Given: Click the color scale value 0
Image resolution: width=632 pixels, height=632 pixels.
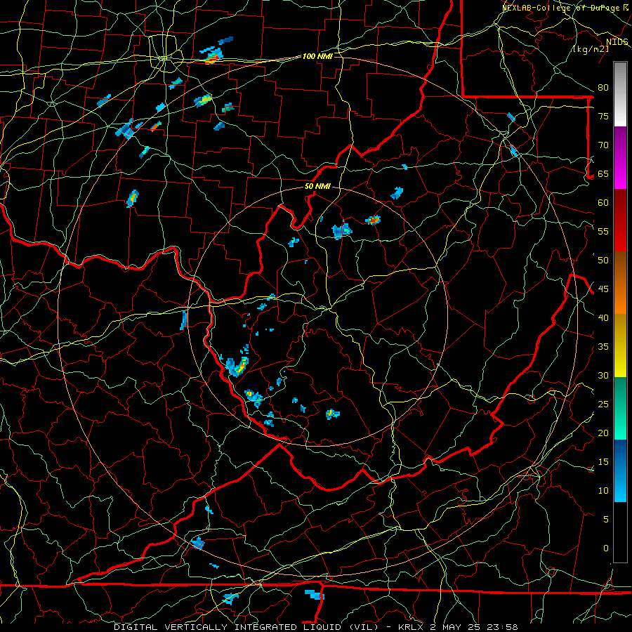Looking at the screenshot, I should click(x=606, y=548).
